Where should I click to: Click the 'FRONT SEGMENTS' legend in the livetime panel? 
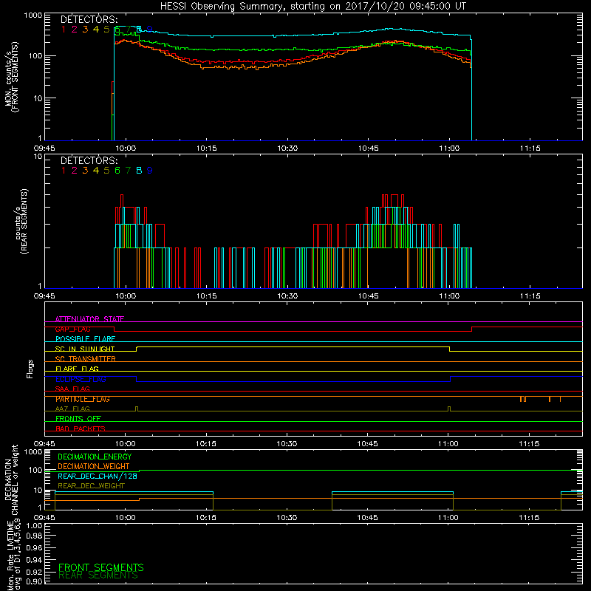point(101,567)
